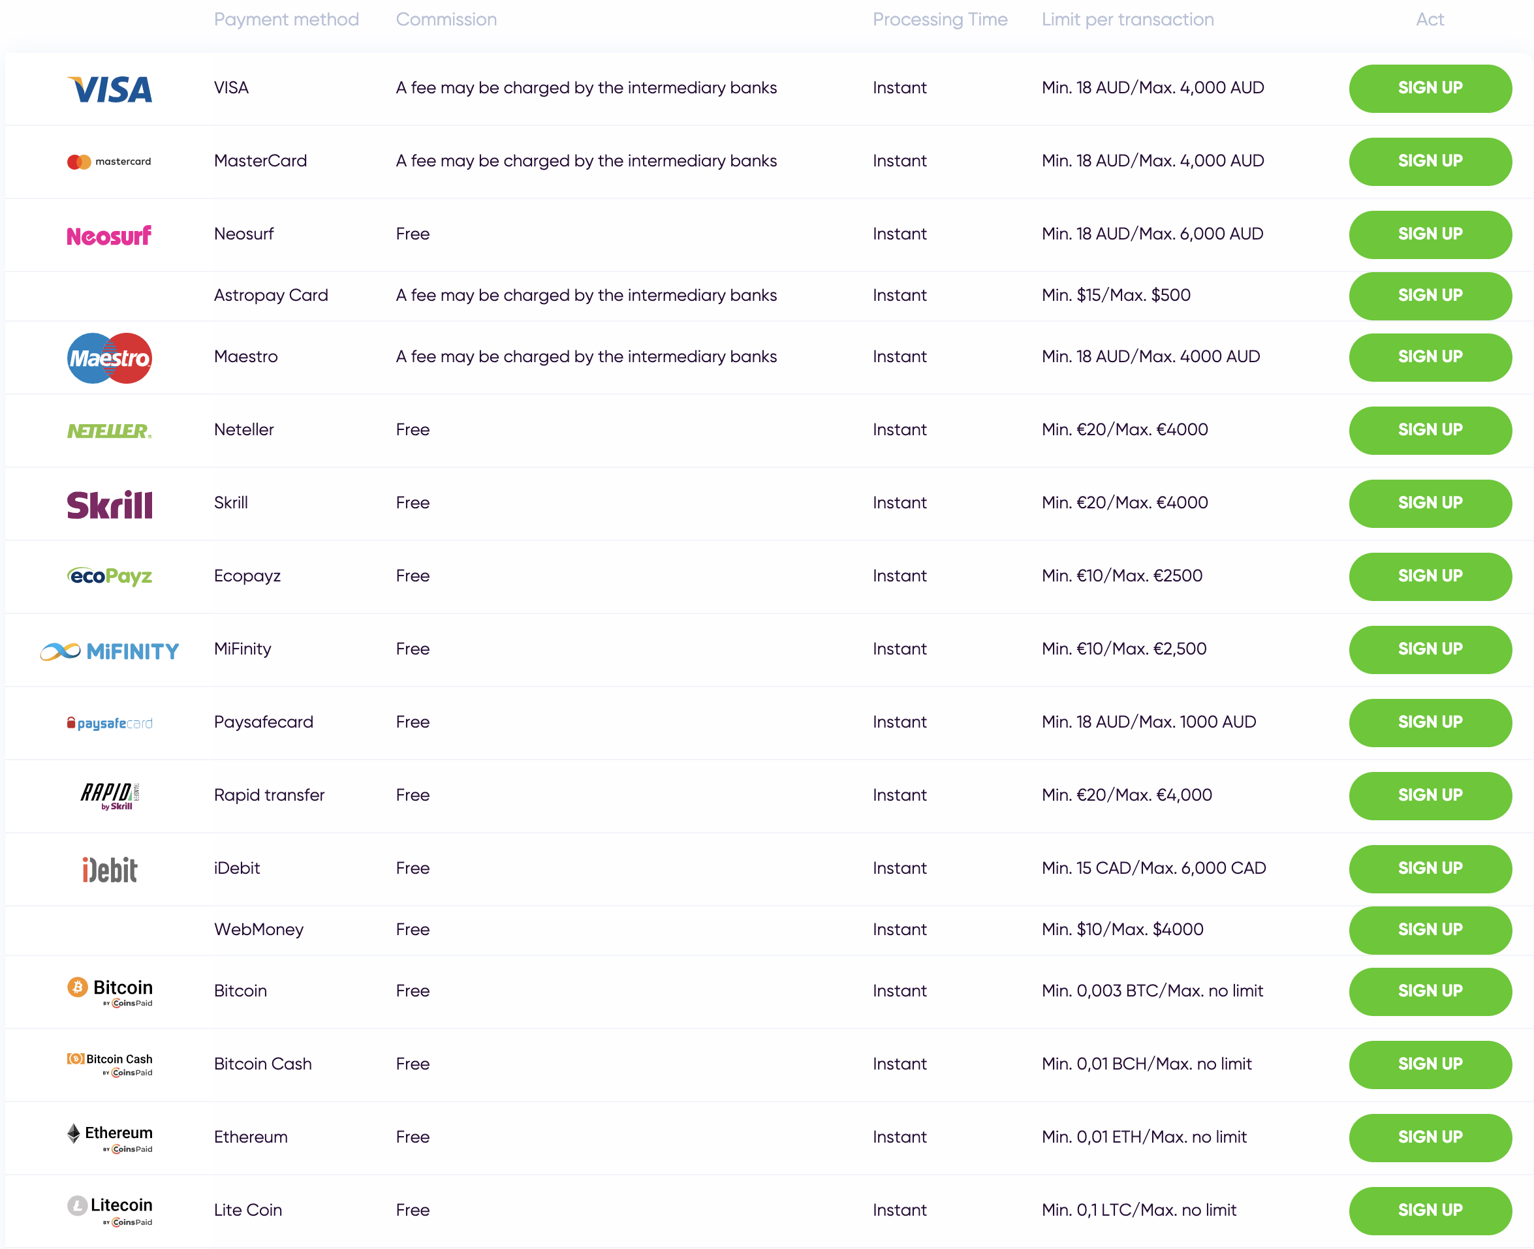The height and width of the screenshot is (1249, 1534).
Task: Click the Commission column header
Action: [446, 20]
